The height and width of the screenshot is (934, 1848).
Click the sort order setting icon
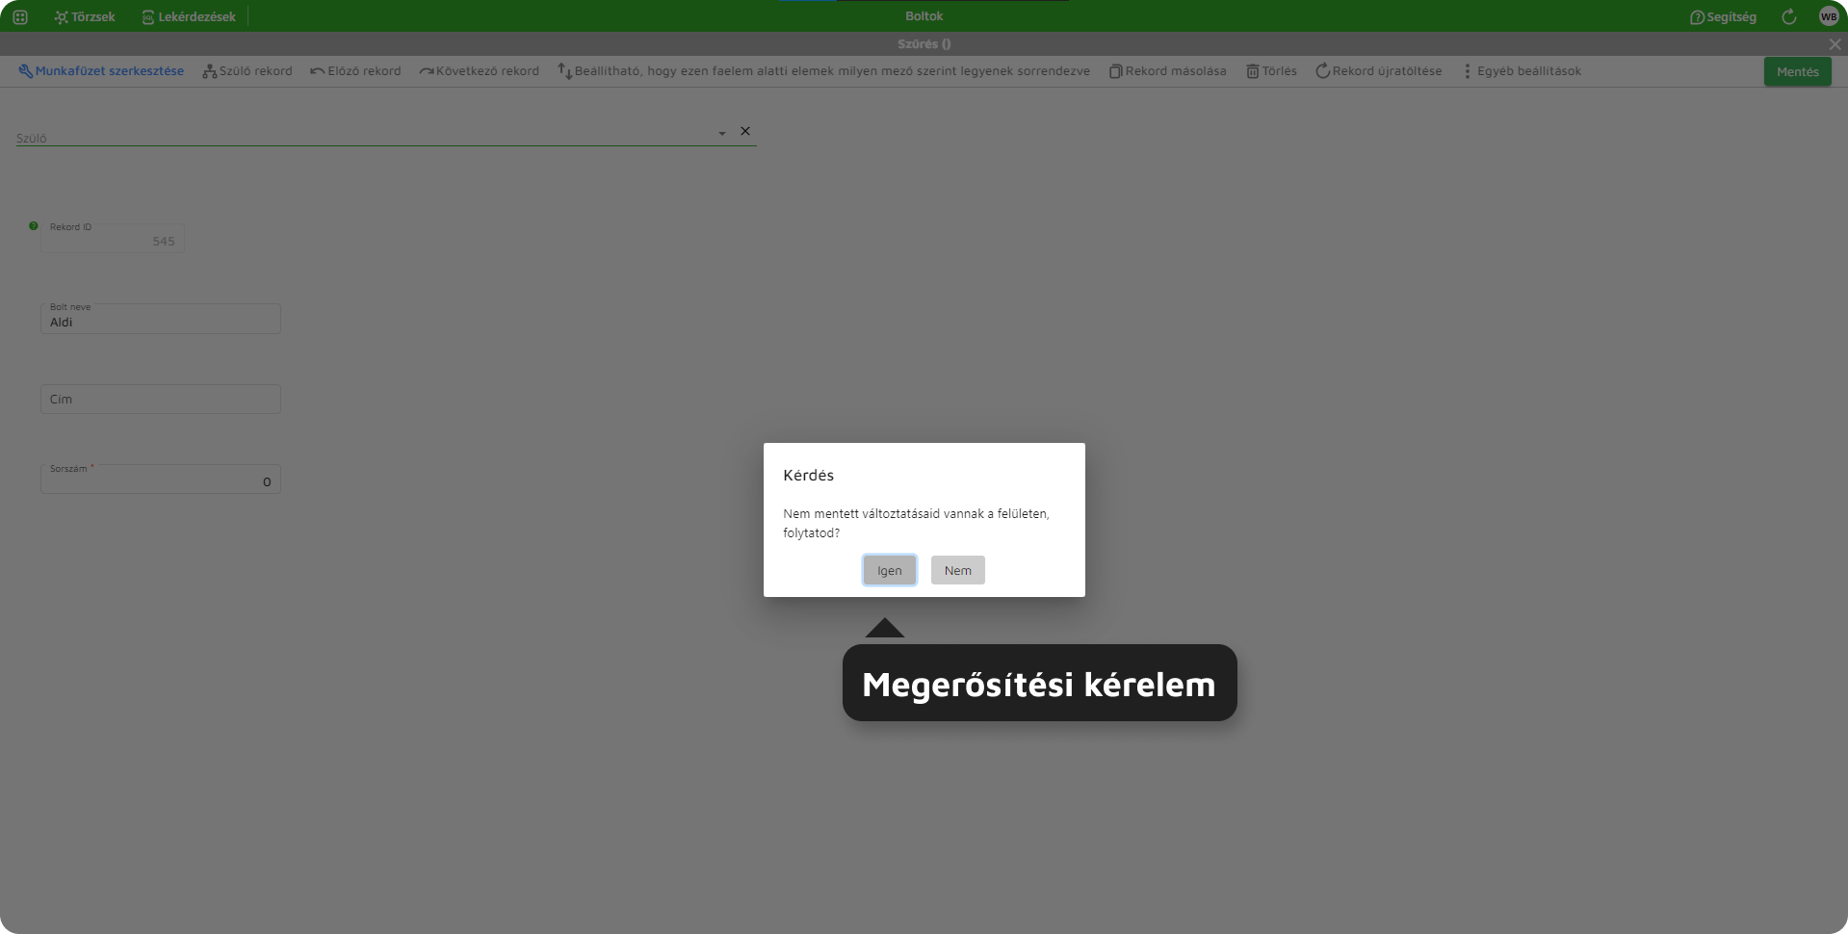click(x=564, y=71)
